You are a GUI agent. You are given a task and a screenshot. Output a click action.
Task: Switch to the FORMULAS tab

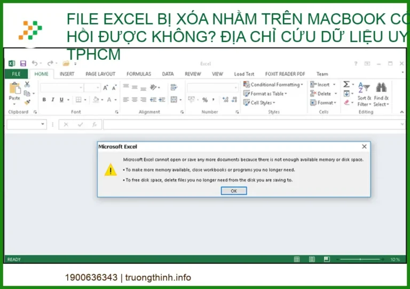pyautogui.click(x=139, y=74)
